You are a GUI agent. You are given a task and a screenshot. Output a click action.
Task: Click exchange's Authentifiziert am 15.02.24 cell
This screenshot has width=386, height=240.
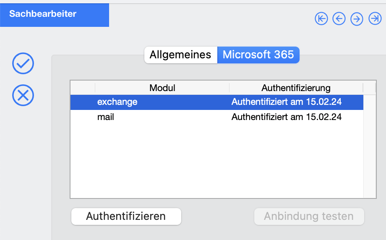287,102
